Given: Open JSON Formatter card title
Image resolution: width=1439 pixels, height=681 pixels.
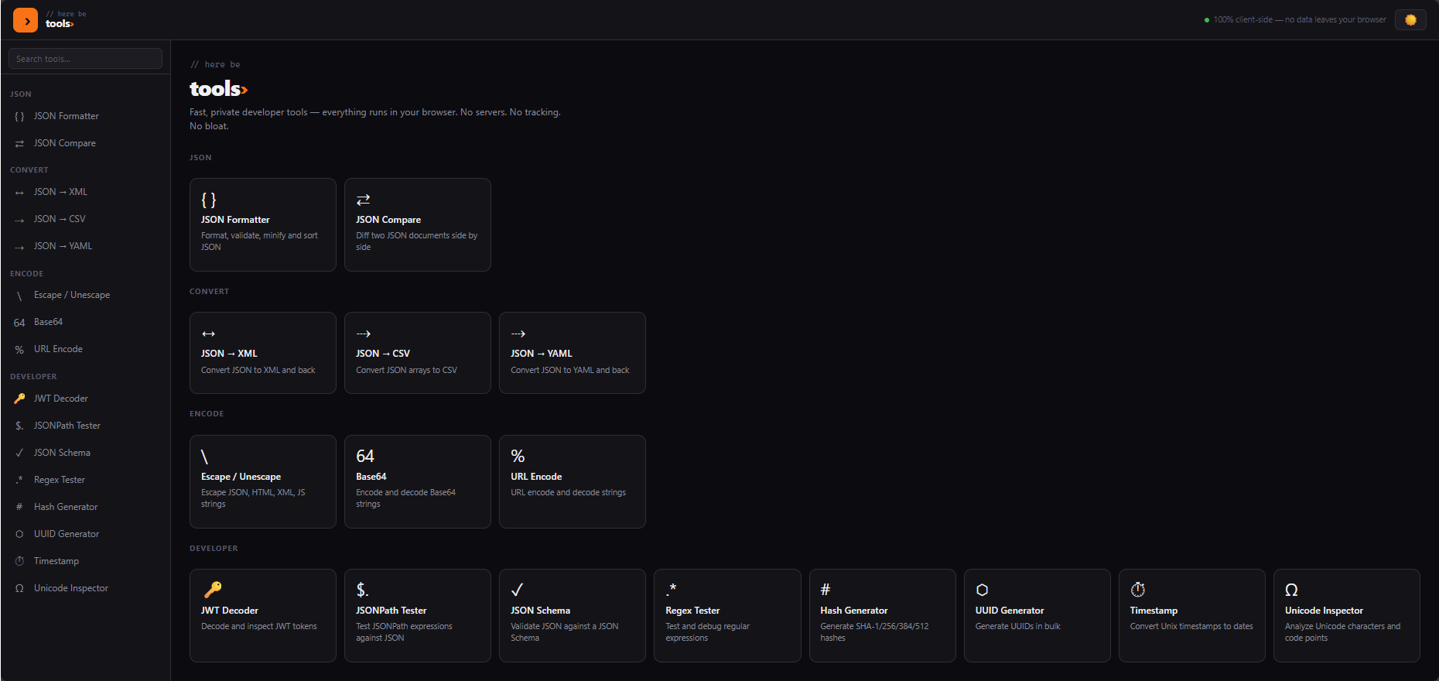Looking at the screenshot, I should (235, 220).
